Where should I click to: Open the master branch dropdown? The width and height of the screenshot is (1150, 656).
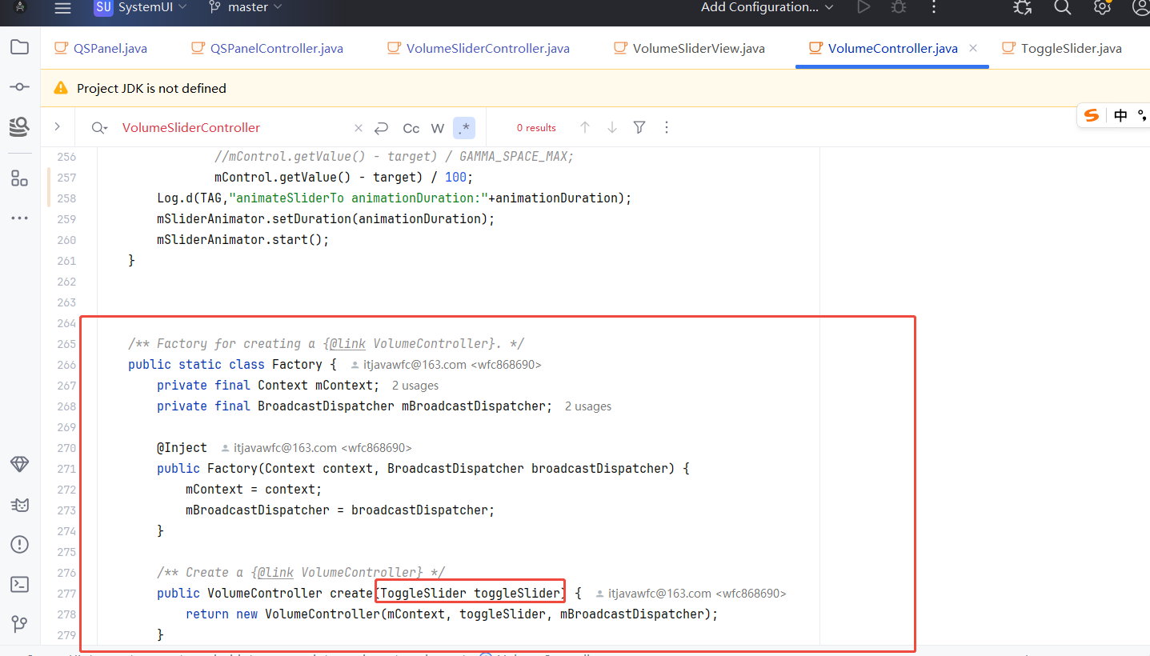(245, 7)
